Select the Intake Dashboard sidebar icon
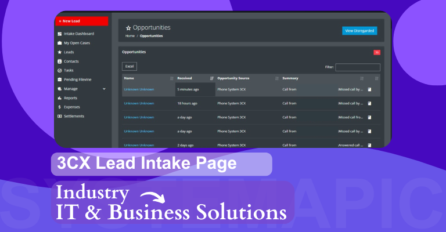The height and width of the screenshot is (232, 446). click(x=59, y=34)
